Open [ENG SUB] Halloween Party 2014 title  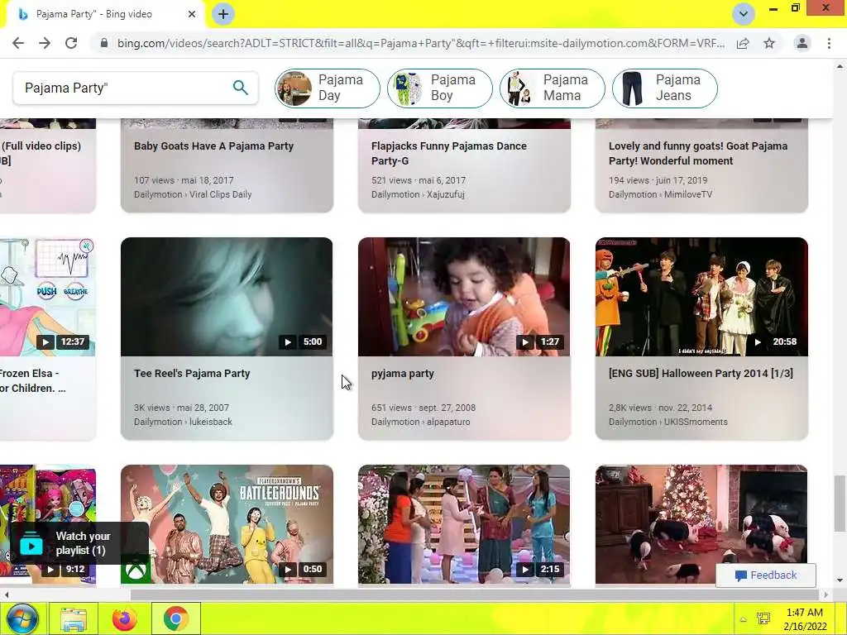click(x=701, y=373)
